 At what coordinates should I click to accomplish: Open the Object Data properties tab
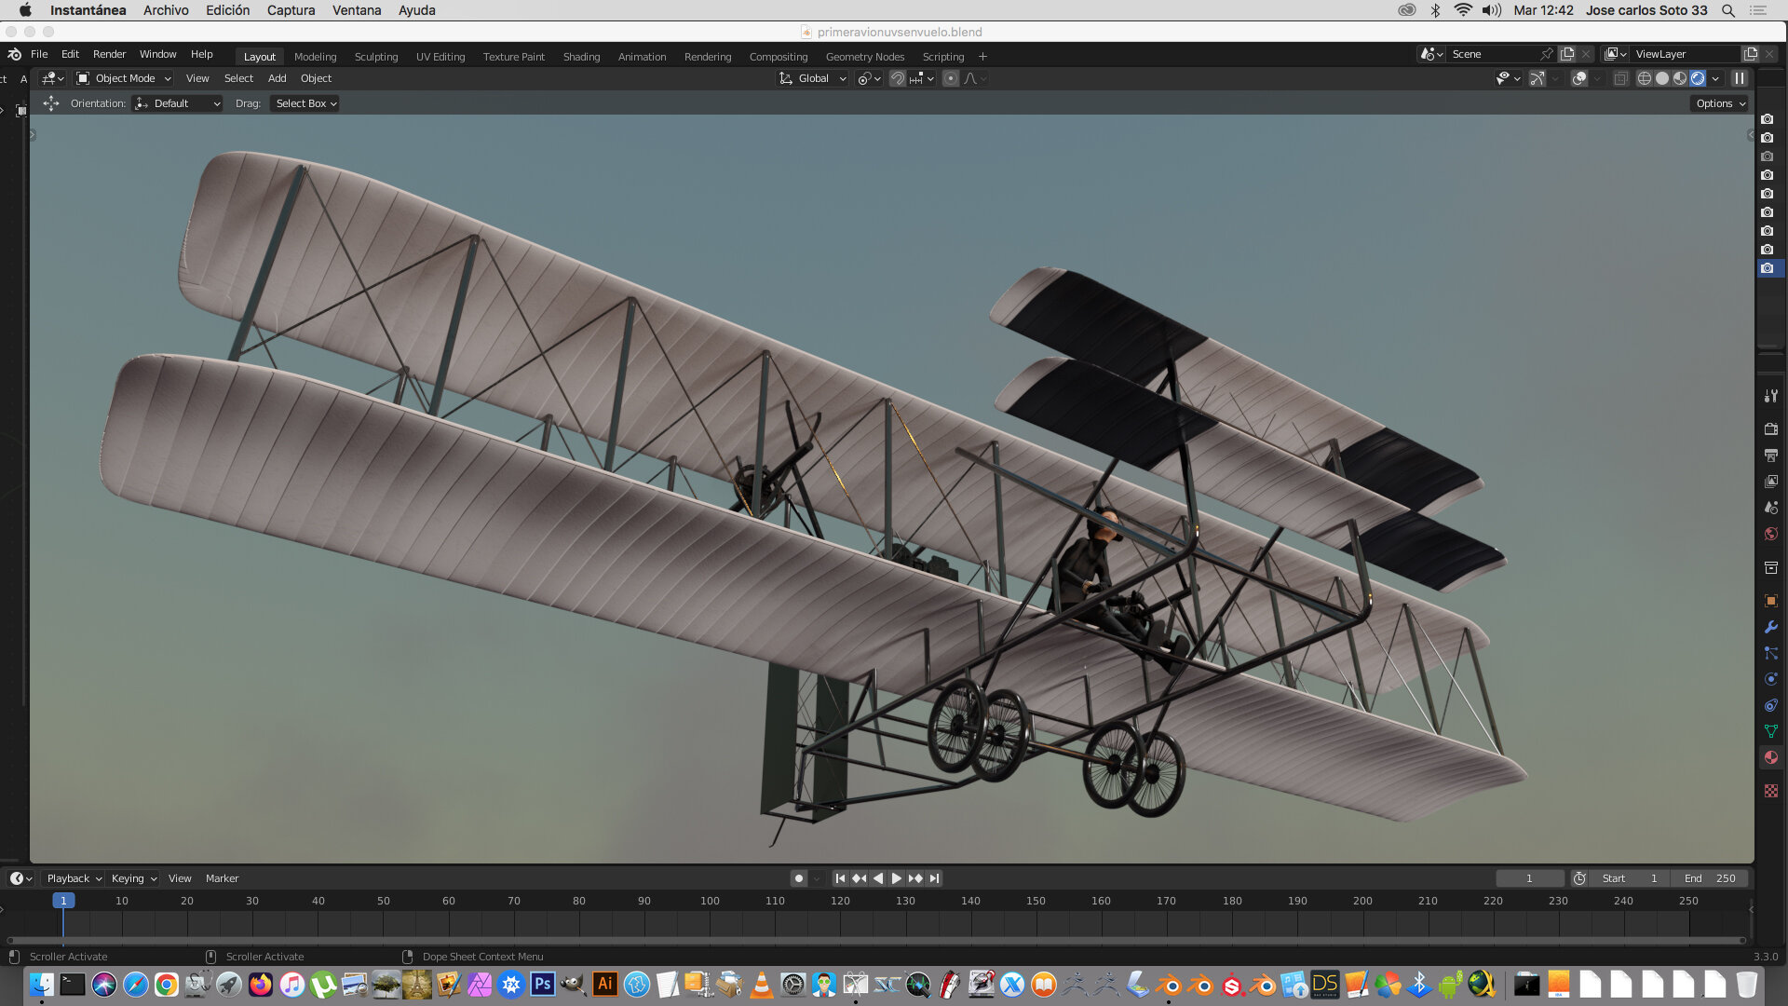1770,731
